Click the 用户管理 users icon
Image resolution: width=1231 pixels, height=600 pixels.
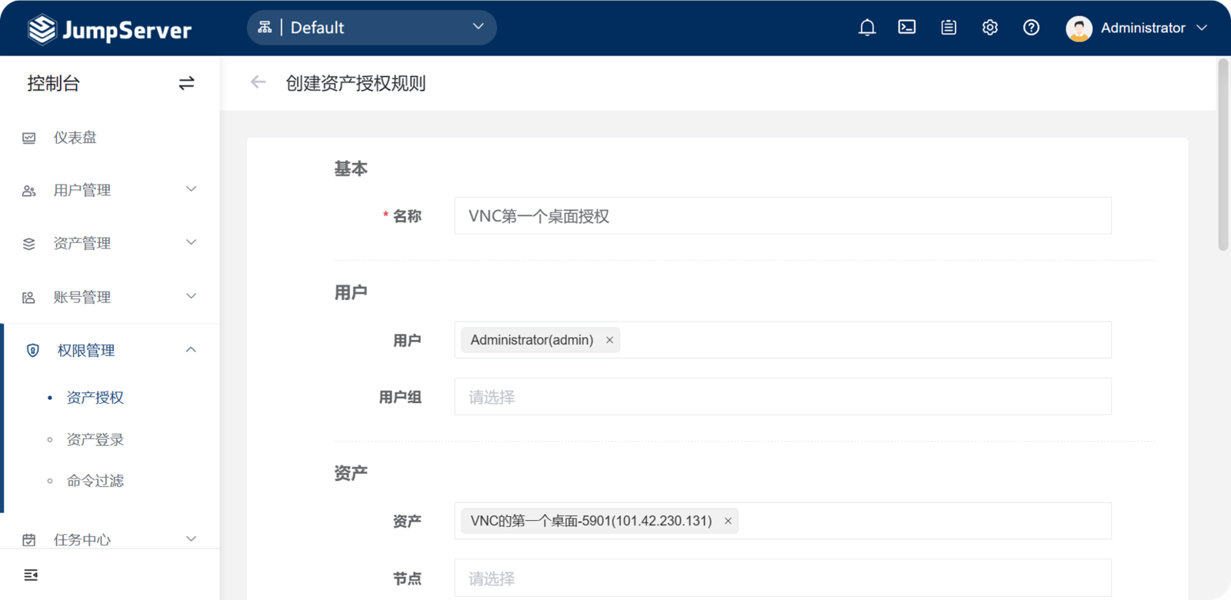pos(29,191)
